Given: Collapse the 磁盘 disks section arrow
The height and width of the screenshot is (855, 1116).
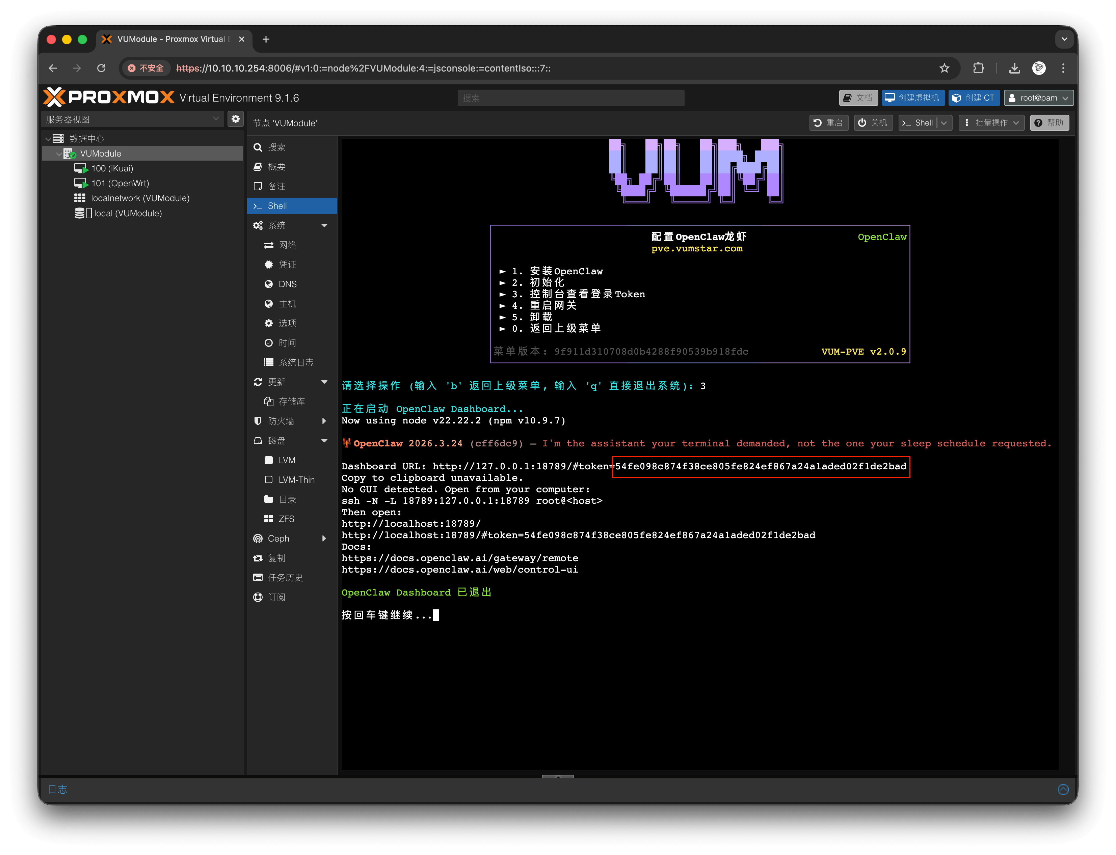Looking at the screenshot, I should 324,441.
